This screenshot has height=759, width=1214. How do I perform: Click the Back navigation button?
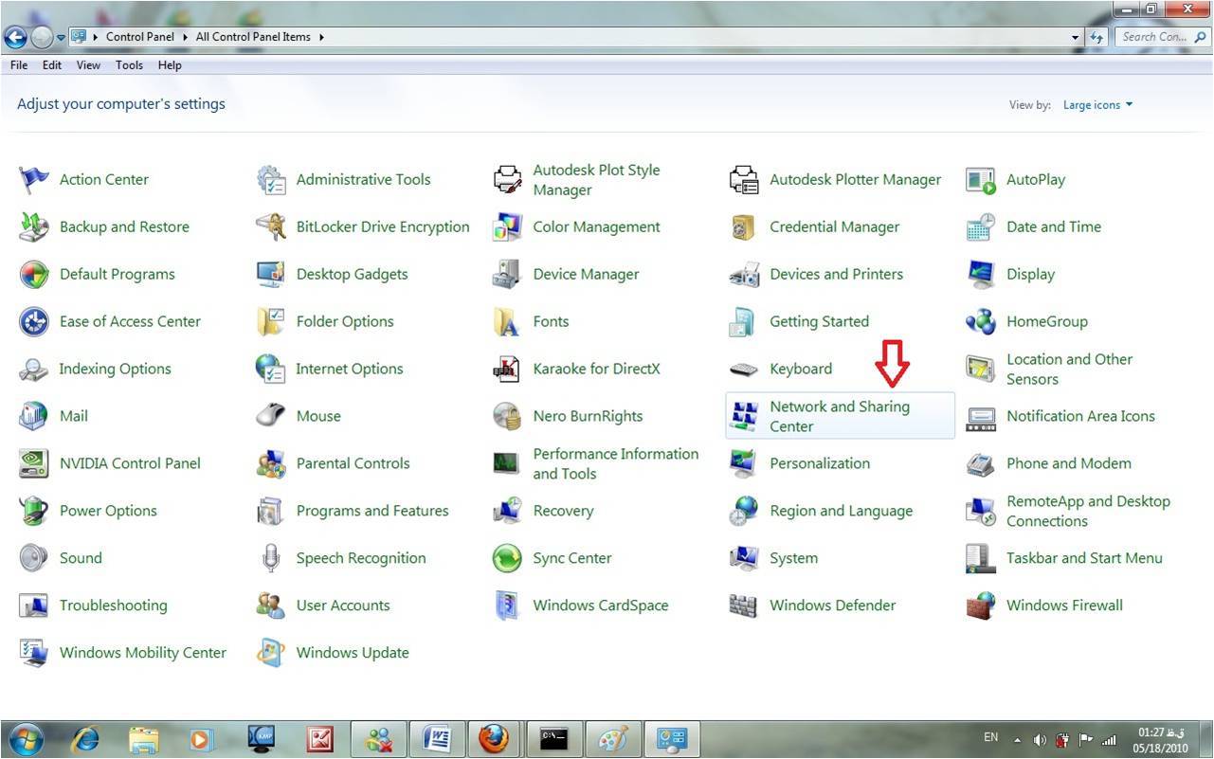(x=16, y=38)
